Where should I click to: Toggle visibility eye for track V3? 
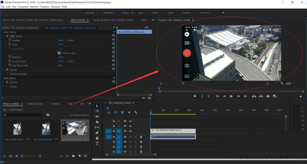tap(130, 121)
